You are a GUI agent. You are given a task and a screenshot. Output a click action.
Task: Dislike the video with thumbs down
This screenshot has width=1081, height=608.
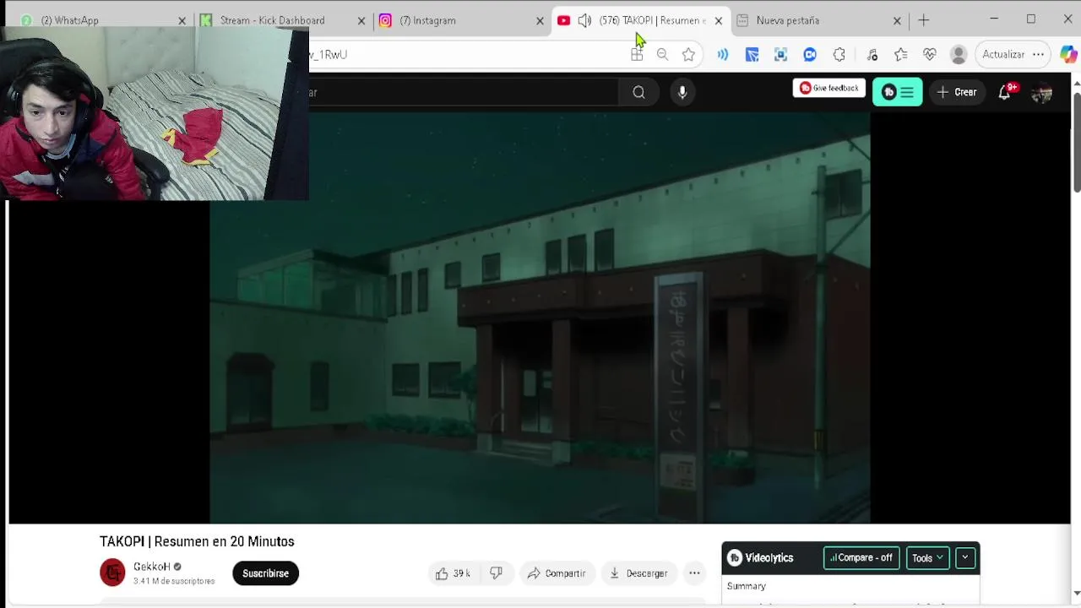[497, 573]
